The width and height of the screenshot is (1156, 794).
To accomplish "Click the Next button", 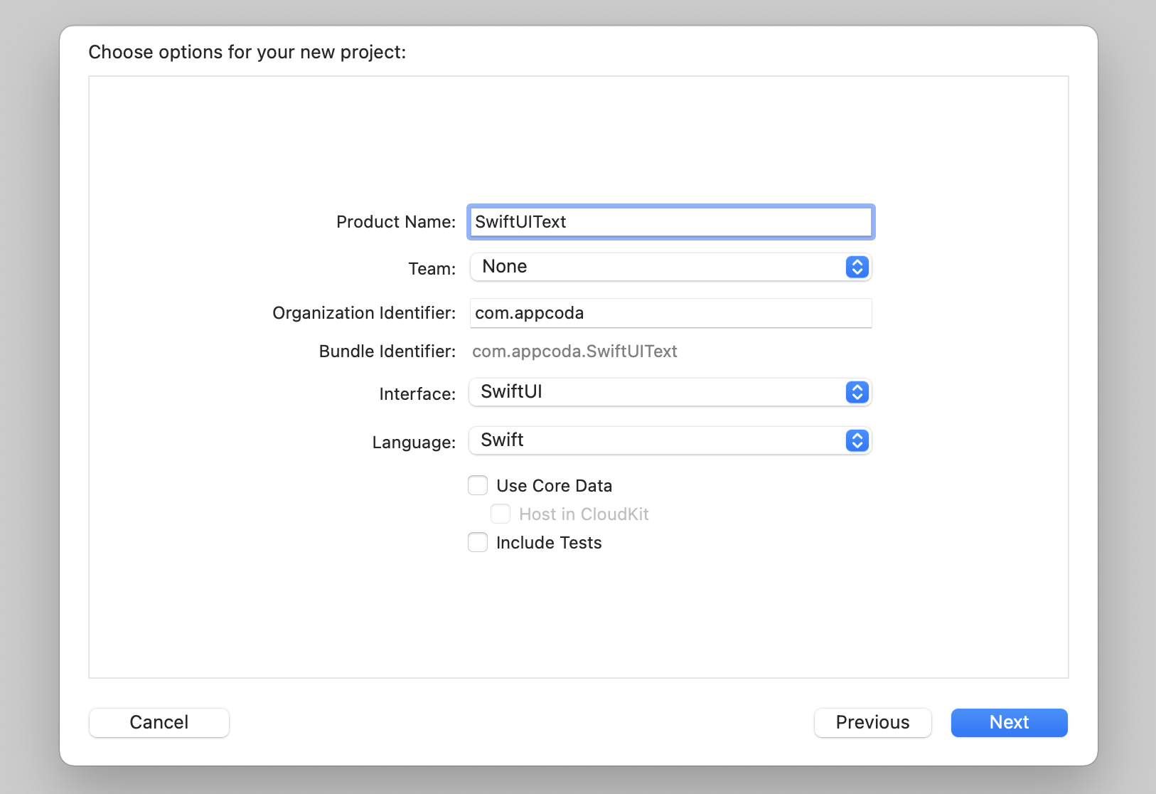I will tap(1009, 722).
